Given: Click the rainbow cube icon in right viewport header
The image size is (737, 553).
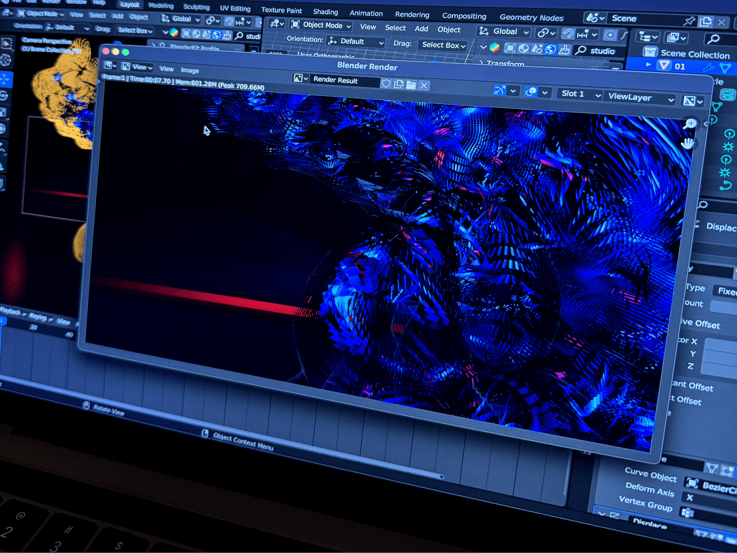Looking at the screenshot, I should tap(494, 47).
